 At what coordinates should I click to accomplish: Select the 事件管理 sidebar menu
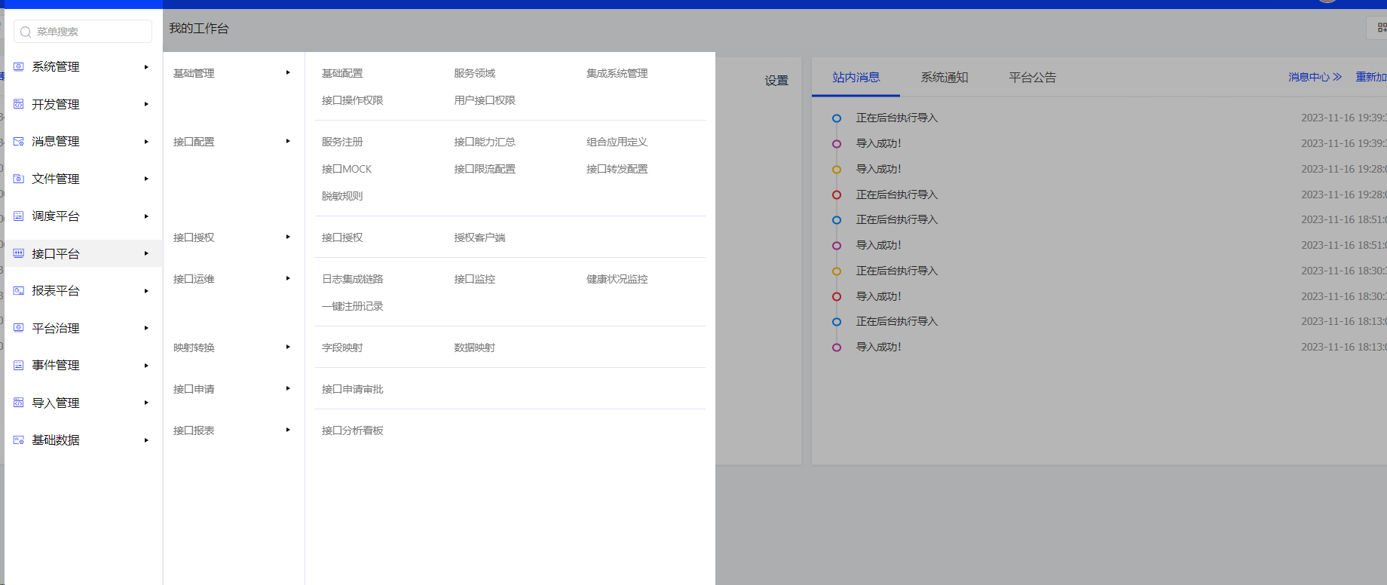pos(83,365)
